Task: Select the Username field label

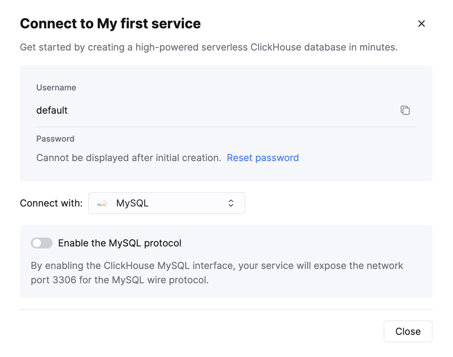Action: [56, 87]
